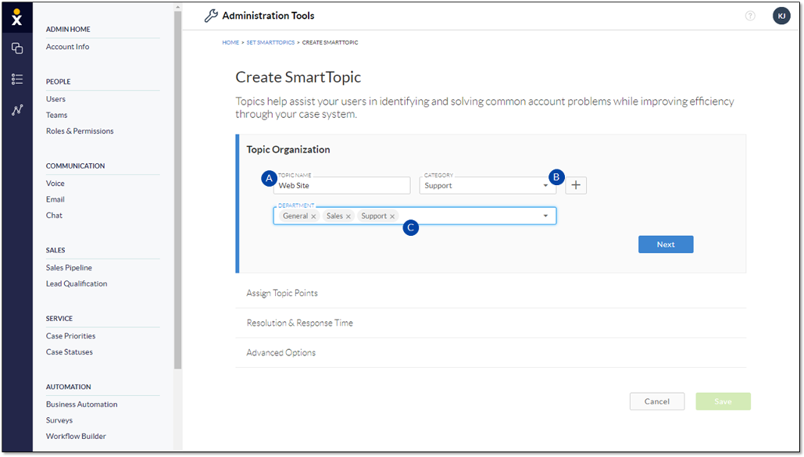The image size is (804, 457).
Task: Click the Nextiva logo icon
Action: (16, 18)
